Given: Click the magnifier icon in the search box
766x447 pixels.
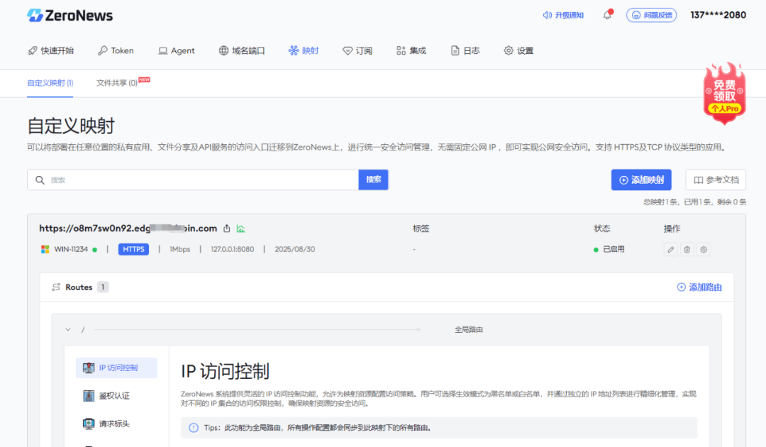Looking at the screenshot, I should pyautogui.click(x=40, y=180).
